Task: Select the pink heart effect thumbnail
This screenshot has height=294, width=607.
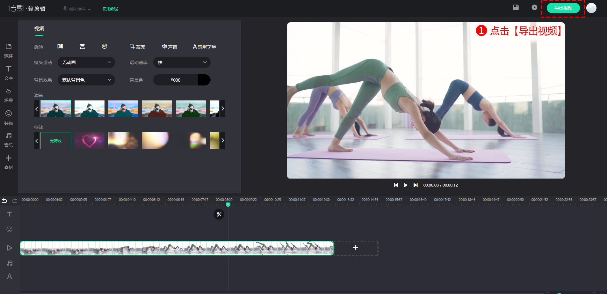Action: pos(90,141)
